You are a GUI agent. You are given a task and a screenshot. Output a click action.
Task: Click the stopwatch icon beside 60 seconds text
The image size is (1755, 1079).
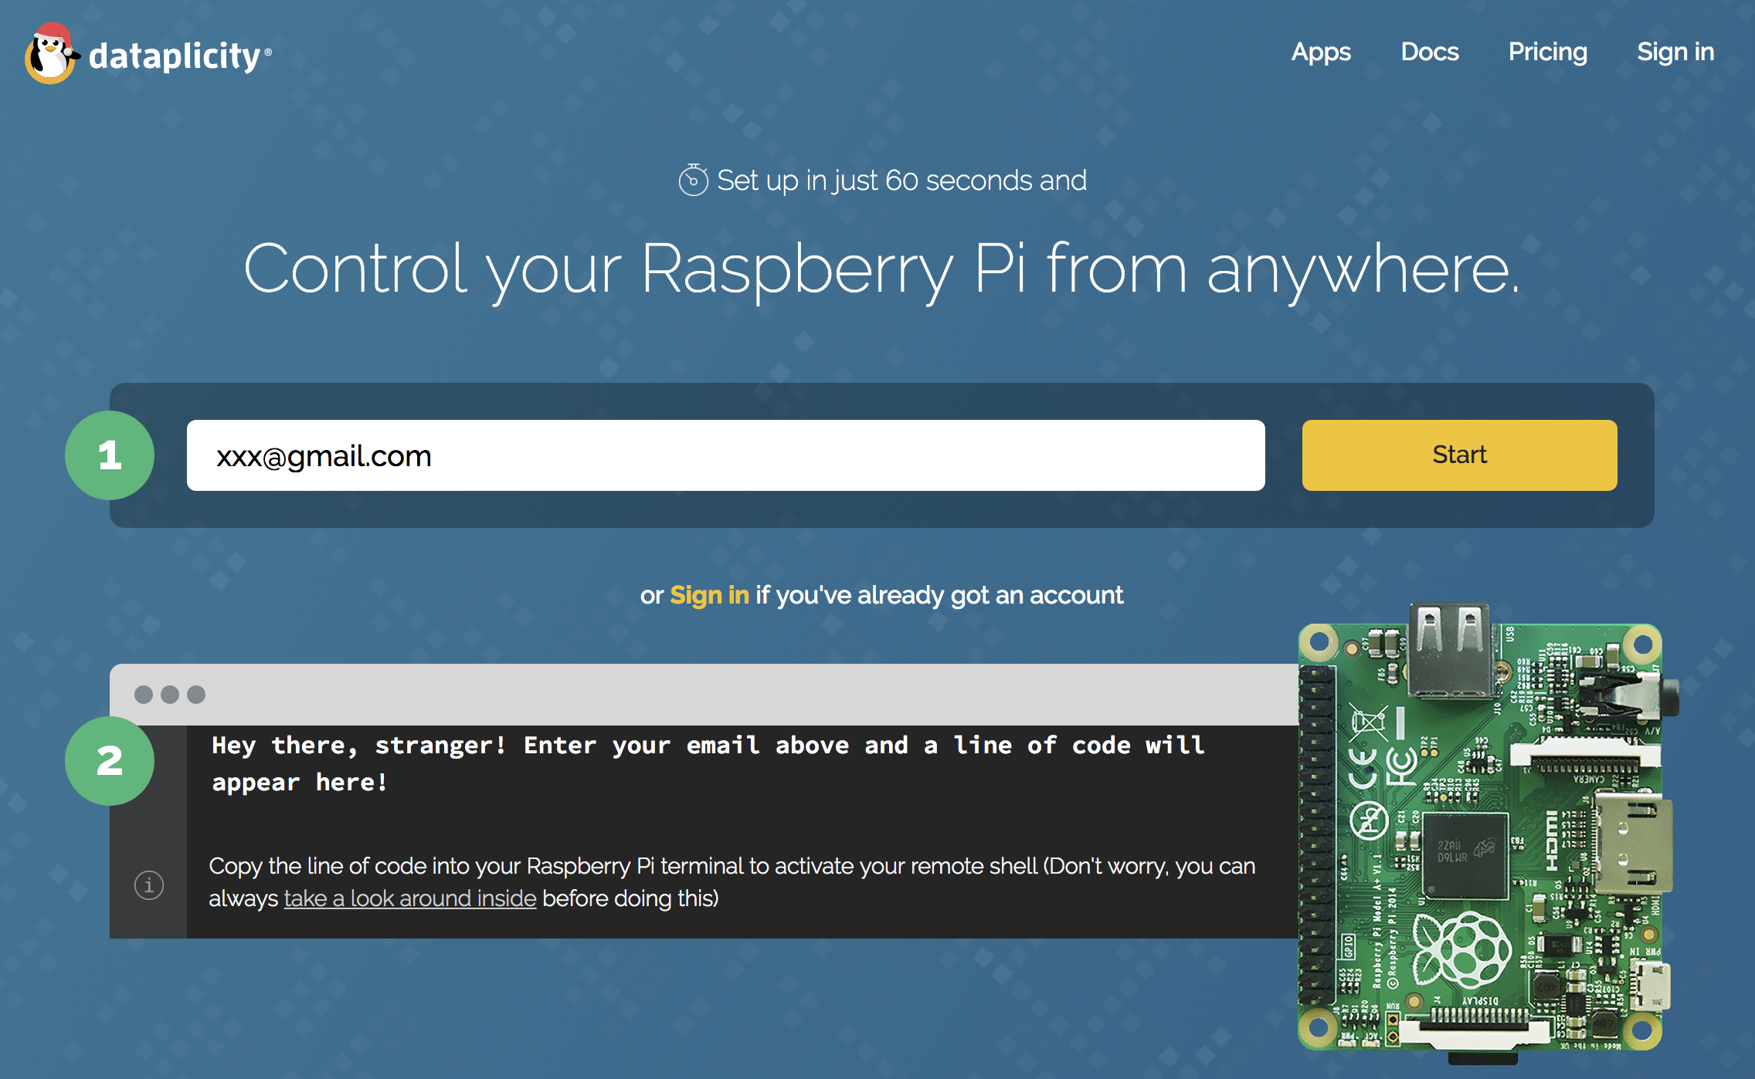pyautogui.click(x=694, y=180)
